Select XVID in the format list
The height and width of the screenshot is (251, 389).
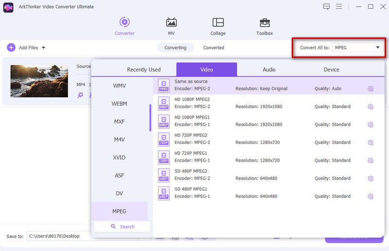(x=119, y=158)
